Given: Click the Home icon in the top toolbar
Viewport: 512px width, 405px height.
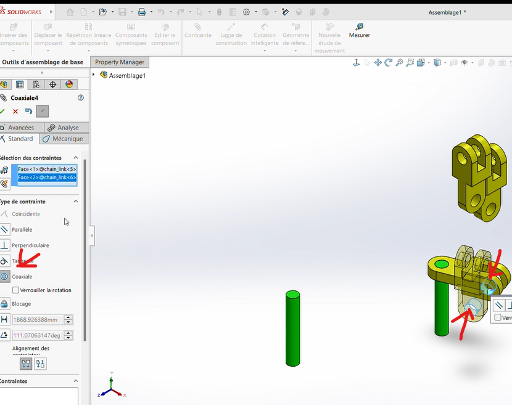Looking at the screenshot, I should pyautogui.click(x=70, y=12).
